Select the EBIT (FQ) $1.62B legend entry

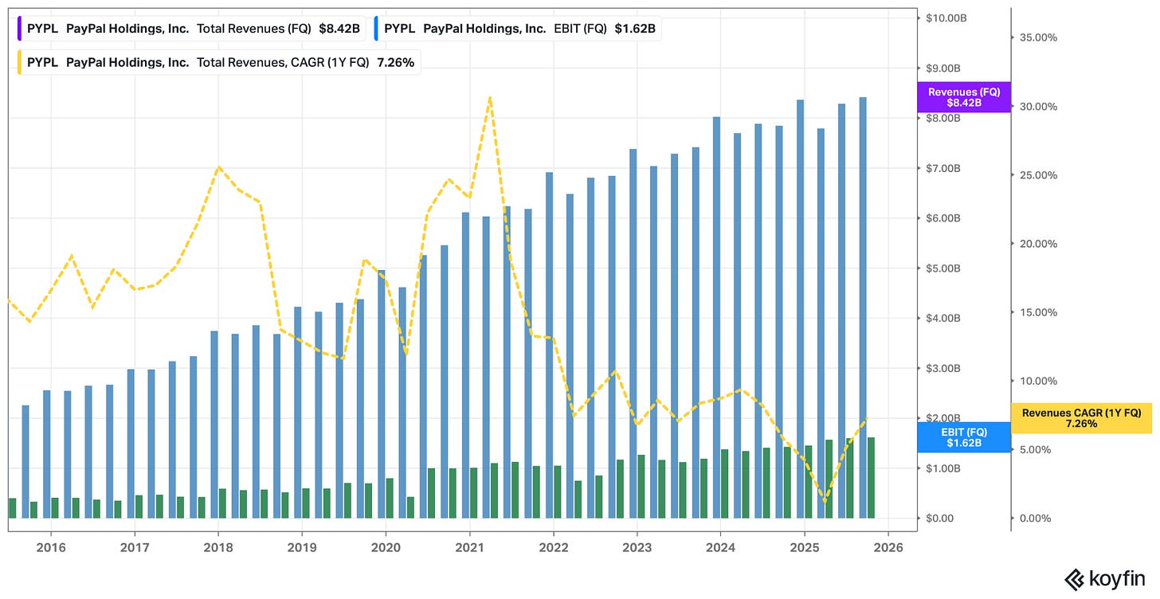519,29
